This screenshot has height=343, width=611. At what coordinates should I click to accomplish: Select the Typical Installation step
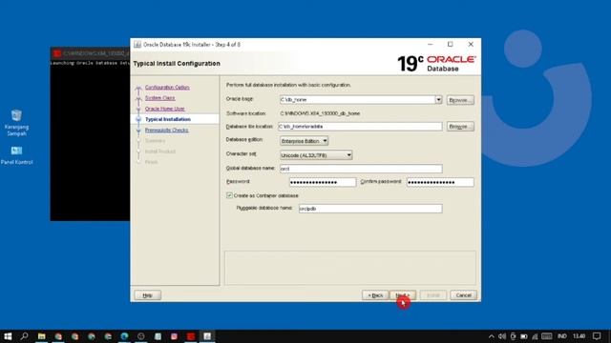pos(168,119)
